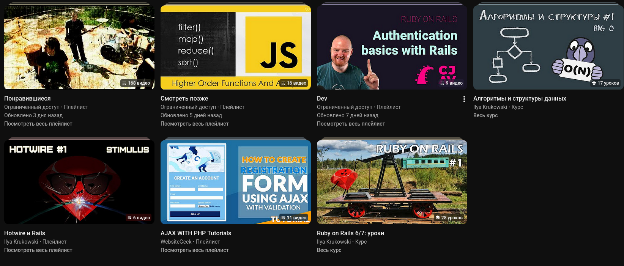Open the Hotwire #1 Stimulus thumbnail
This screenshot has height=266, width=624.
tap(79, 182)
